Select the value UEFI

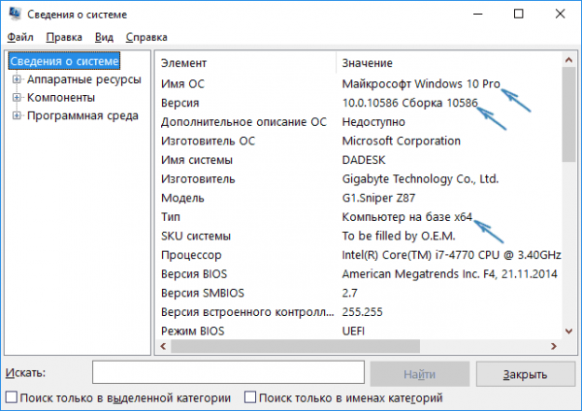click(353, 331)
